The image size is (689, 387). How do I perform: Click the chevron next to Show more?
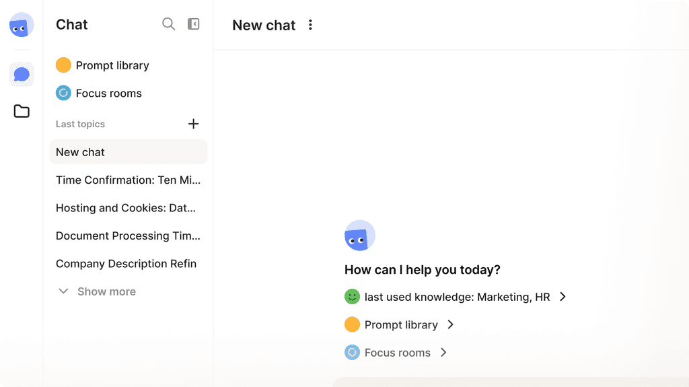pyautogui.click(x=64, y=291)
